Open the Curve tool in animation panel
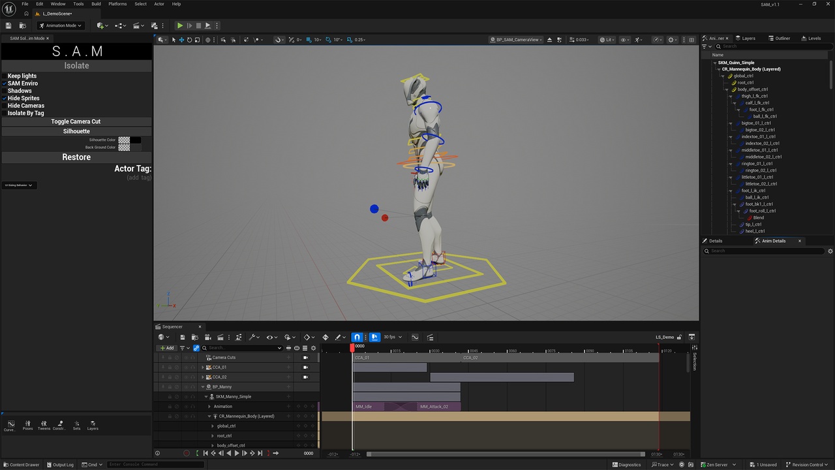 pyautogui.click(x=10, y=425)
